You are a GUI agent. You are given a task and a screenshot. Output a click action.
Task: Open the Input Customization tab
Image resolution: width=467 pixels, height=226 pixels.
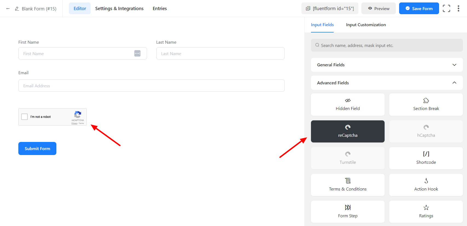coord(366,25)
